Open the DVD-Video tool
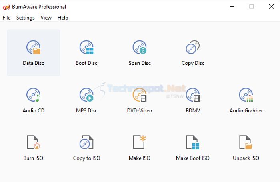 (140, 100)
